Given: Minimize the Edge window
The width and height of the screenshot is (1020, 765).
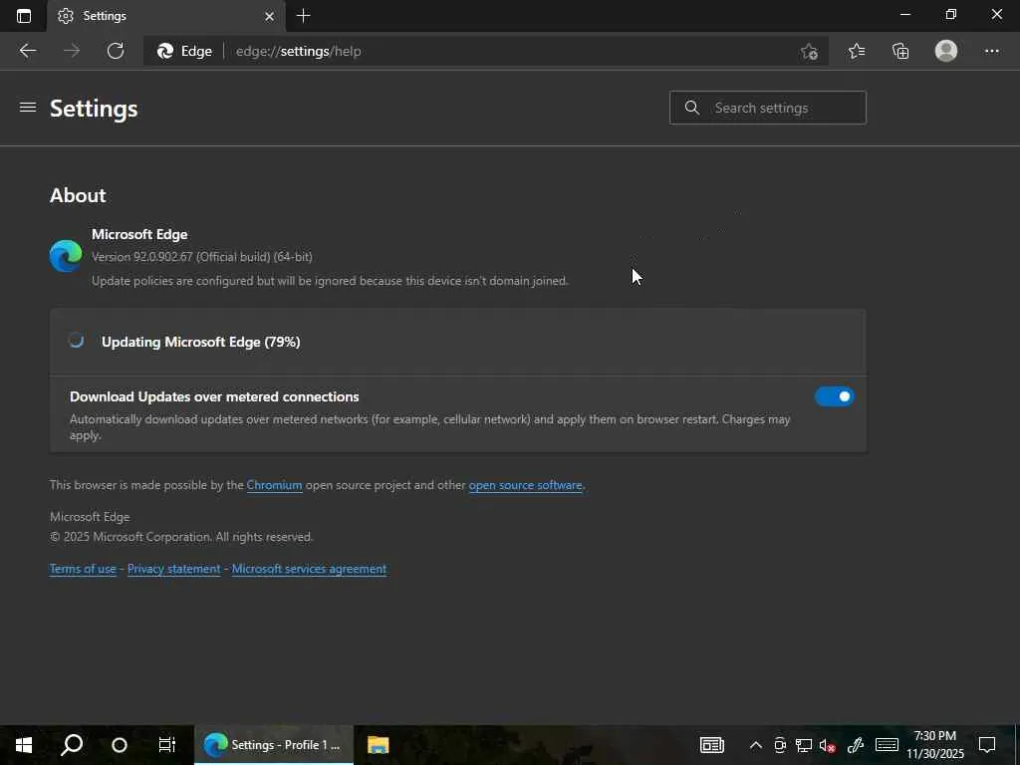Looking at the screenshot, I should (x=904, y=14).
